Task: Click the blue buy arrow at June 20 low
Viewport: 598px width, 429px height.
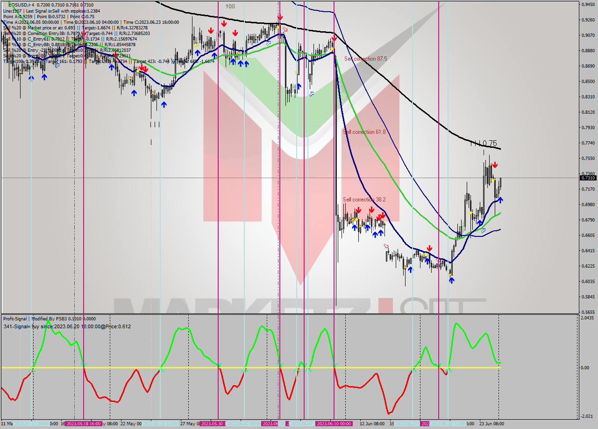Action: click(x=451, y=280)
